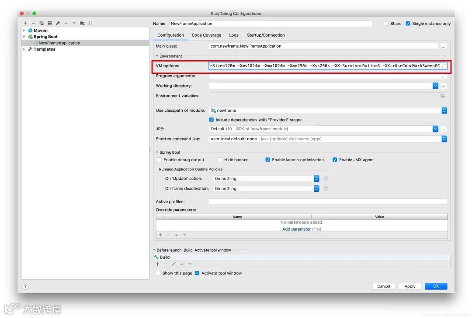Open Shorten command line dropdown
472x318 pixels.
[x=444, y=139]
